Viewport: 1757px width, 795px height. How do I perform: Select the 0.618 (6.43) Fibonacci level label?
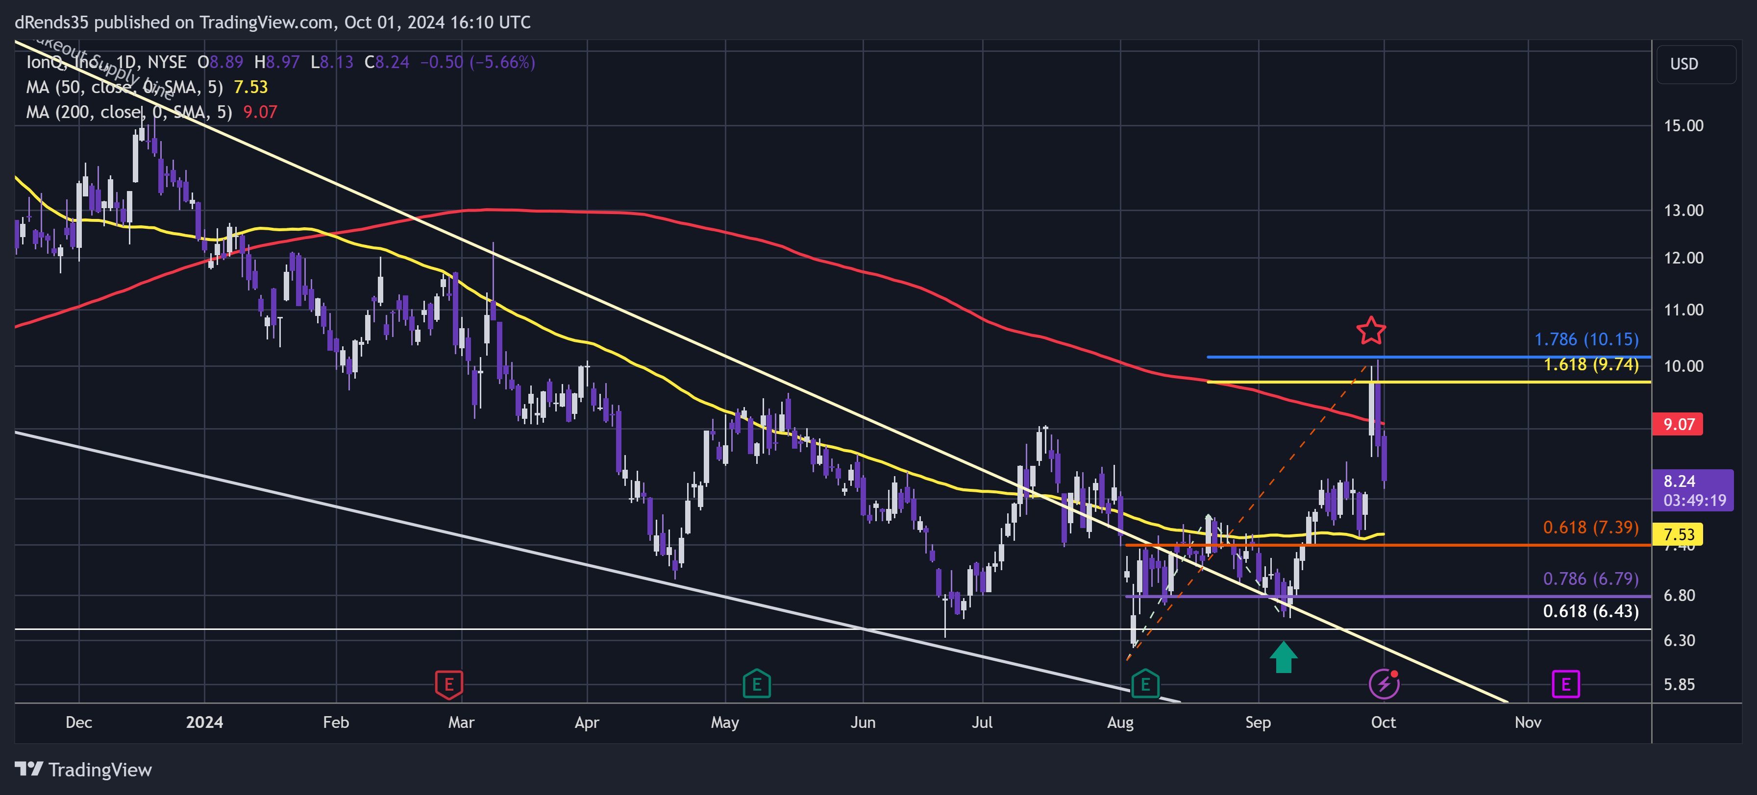1590,612
